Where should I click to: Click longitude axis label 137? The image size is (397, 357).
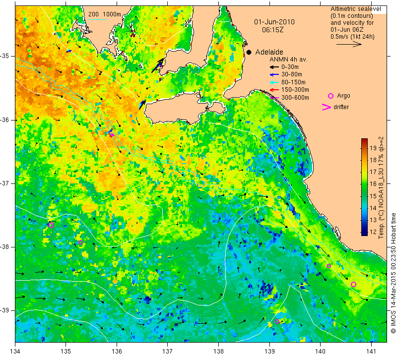pos(167,352)
